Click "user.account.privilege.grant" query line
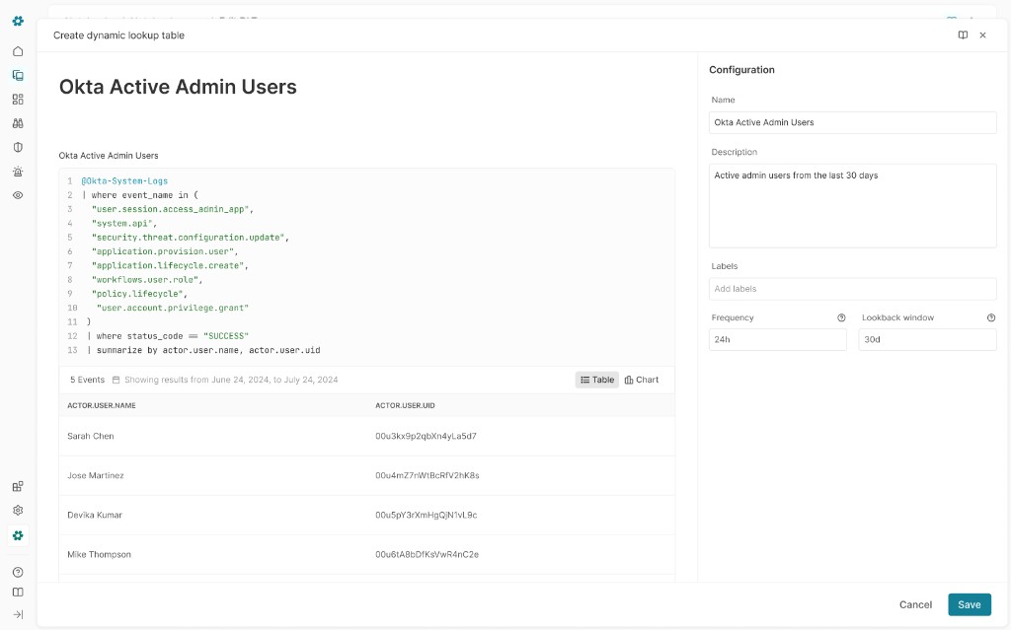This screenshot has height=630, width=1011. [x=172, y=308]
